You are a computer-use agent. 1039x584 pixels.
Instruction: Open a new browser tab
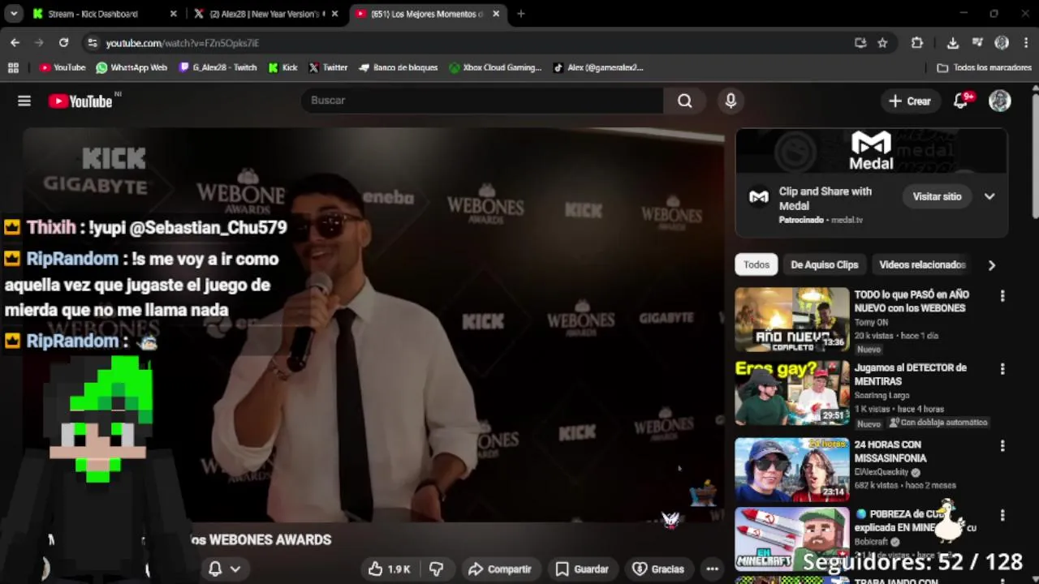pyautogui.click(x=520, y=14)
